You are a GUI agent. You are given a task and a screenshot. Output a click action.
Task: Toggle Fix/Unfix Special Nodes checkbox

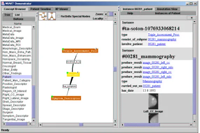[58, 16]
